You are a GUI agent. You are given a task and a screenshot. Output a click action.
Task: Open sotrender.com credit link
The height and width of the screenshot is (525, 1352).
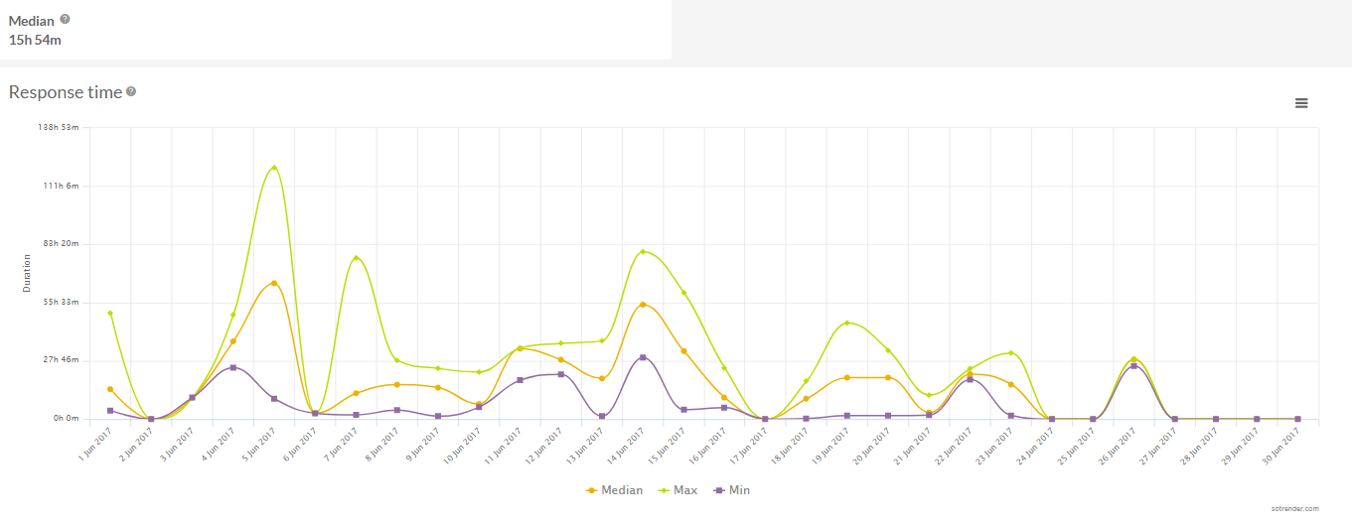(x=1294, y=508)
